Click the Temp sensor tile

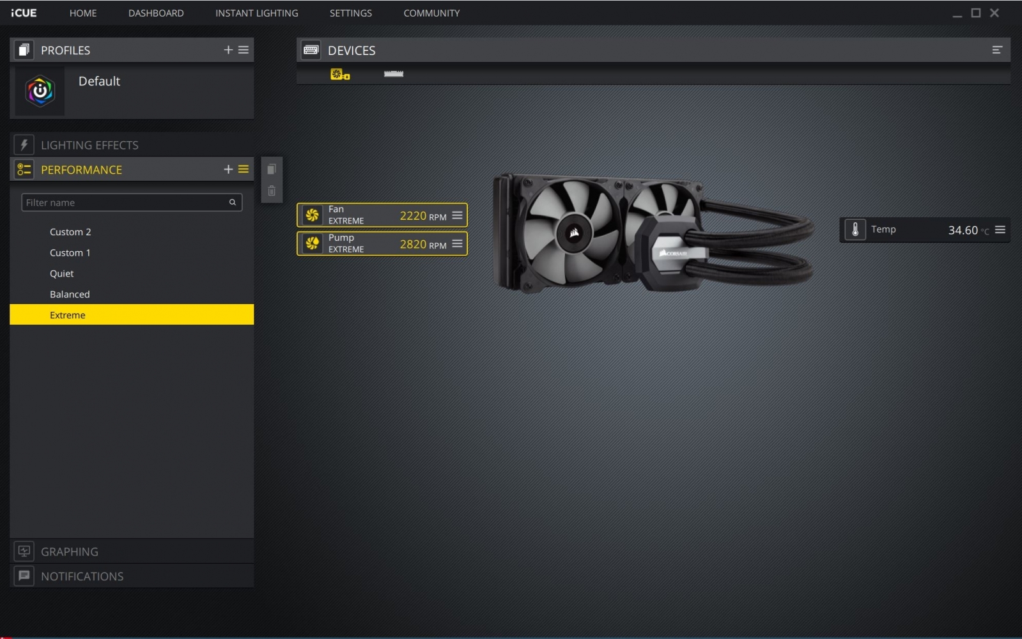(925, 230)
